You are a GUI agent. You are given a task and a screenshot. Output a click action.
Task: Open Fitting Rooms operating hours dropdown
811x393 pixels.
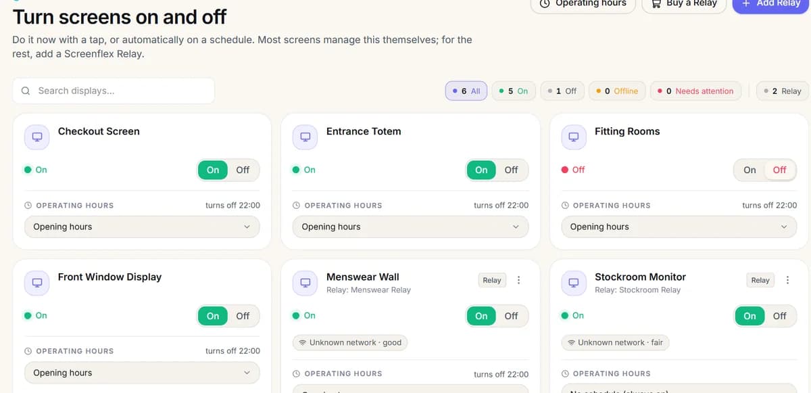(679, 227)
